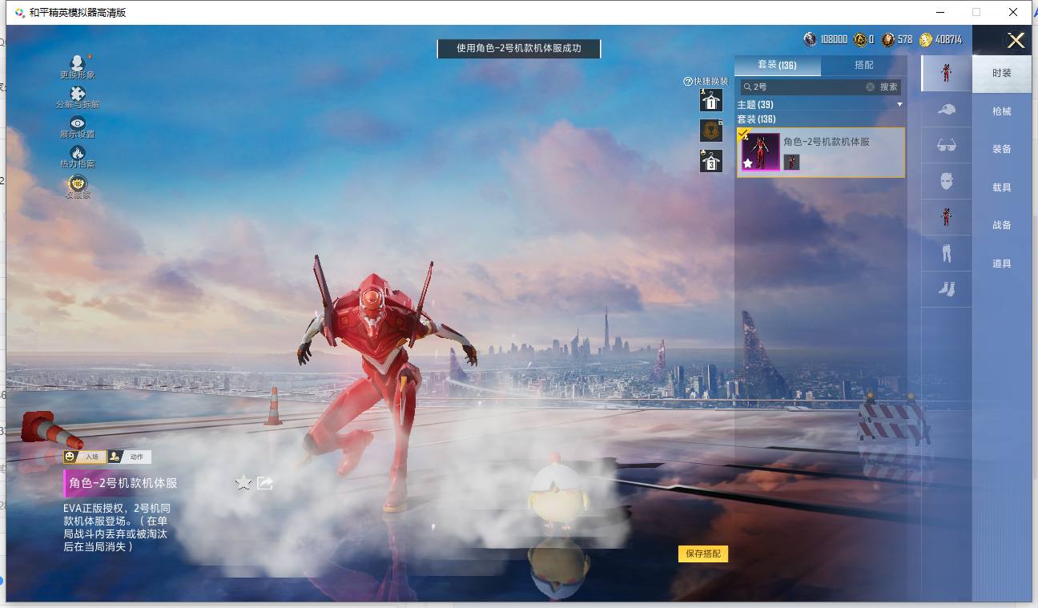Click the 搜索 search button
Screen dimensions: 1038x608
(889, 87)
